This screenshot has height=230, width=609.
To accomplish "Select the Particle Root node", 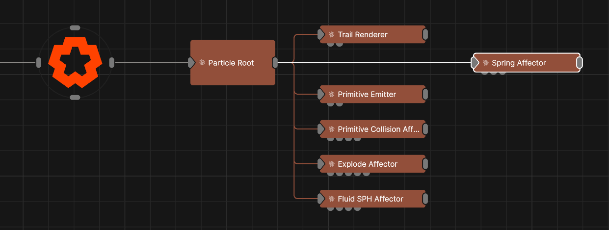I will click(x=232, y=74).
